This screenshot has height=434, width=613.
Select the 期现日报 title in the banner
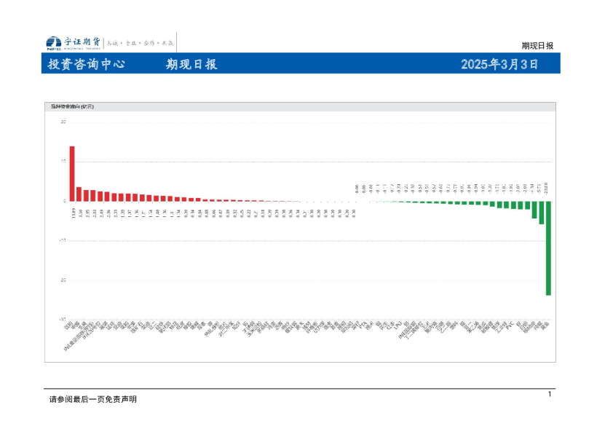tap(191, 64)
